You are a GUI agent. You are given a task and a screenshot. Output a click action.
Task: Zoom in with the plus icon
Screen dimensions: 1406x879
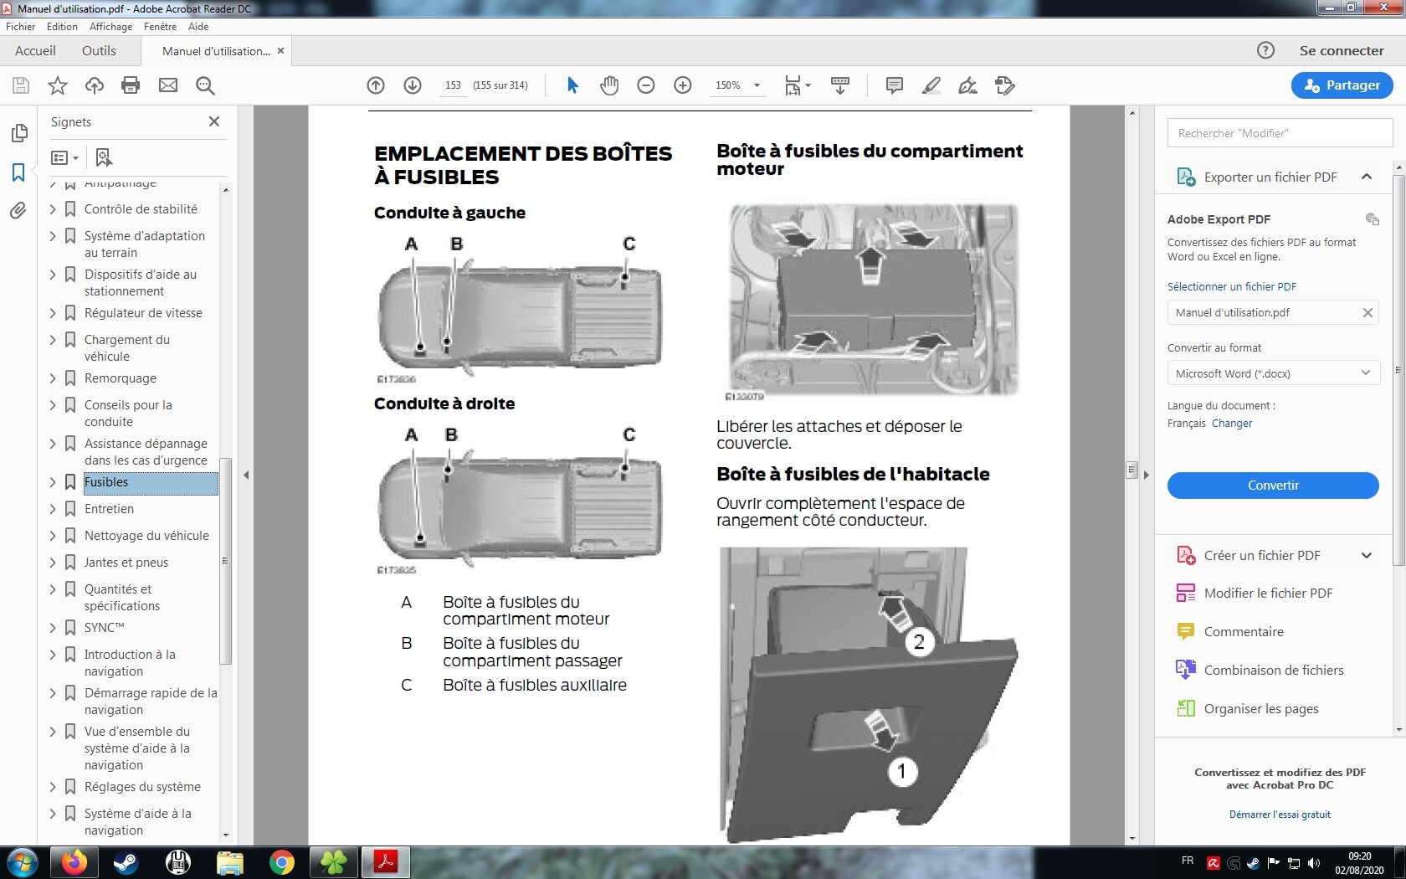[x=683, y=85]
